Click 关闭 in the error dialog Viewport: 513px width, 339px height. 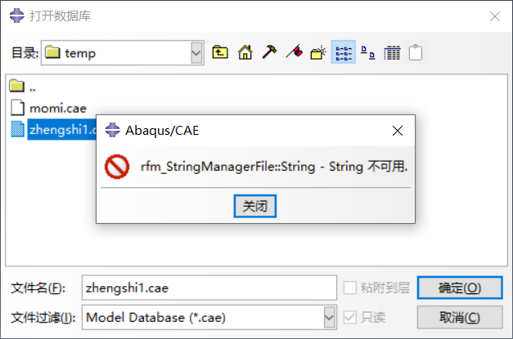pyautogui.click(x=254, y=206)
